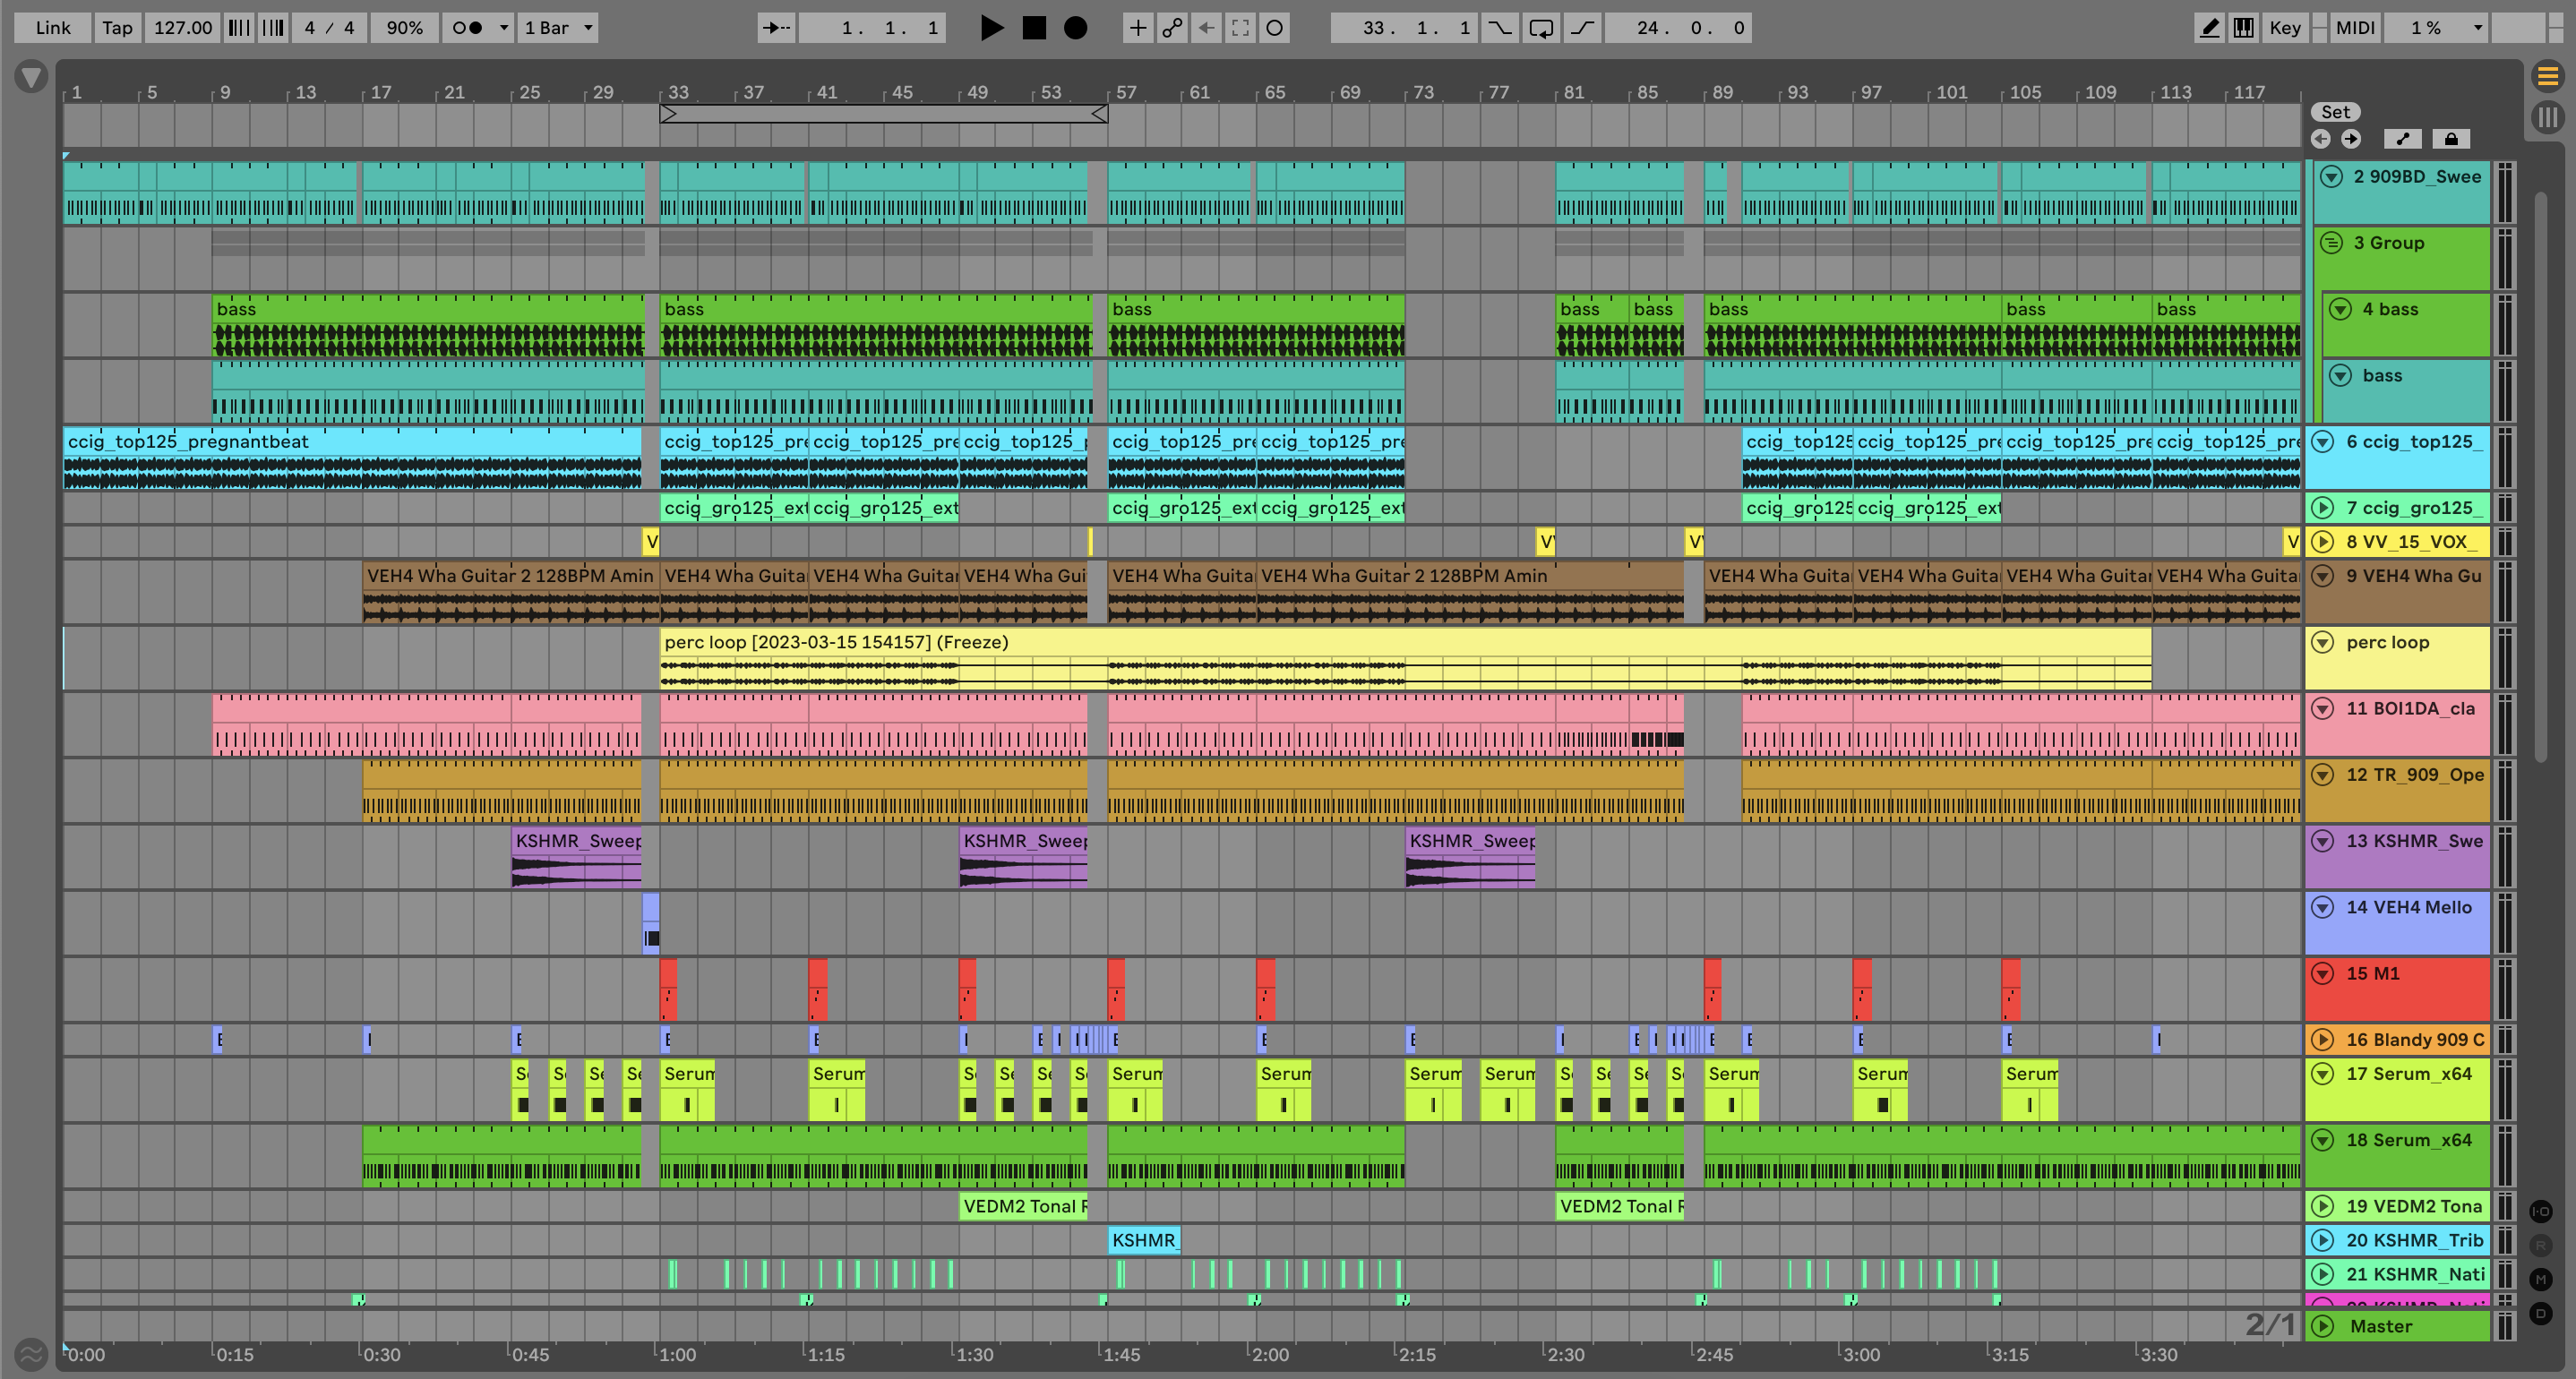Collapse the perc loop track
Viewport: 2576px width, 1379px height.
pyautogui.click(x=2322, y=642)
